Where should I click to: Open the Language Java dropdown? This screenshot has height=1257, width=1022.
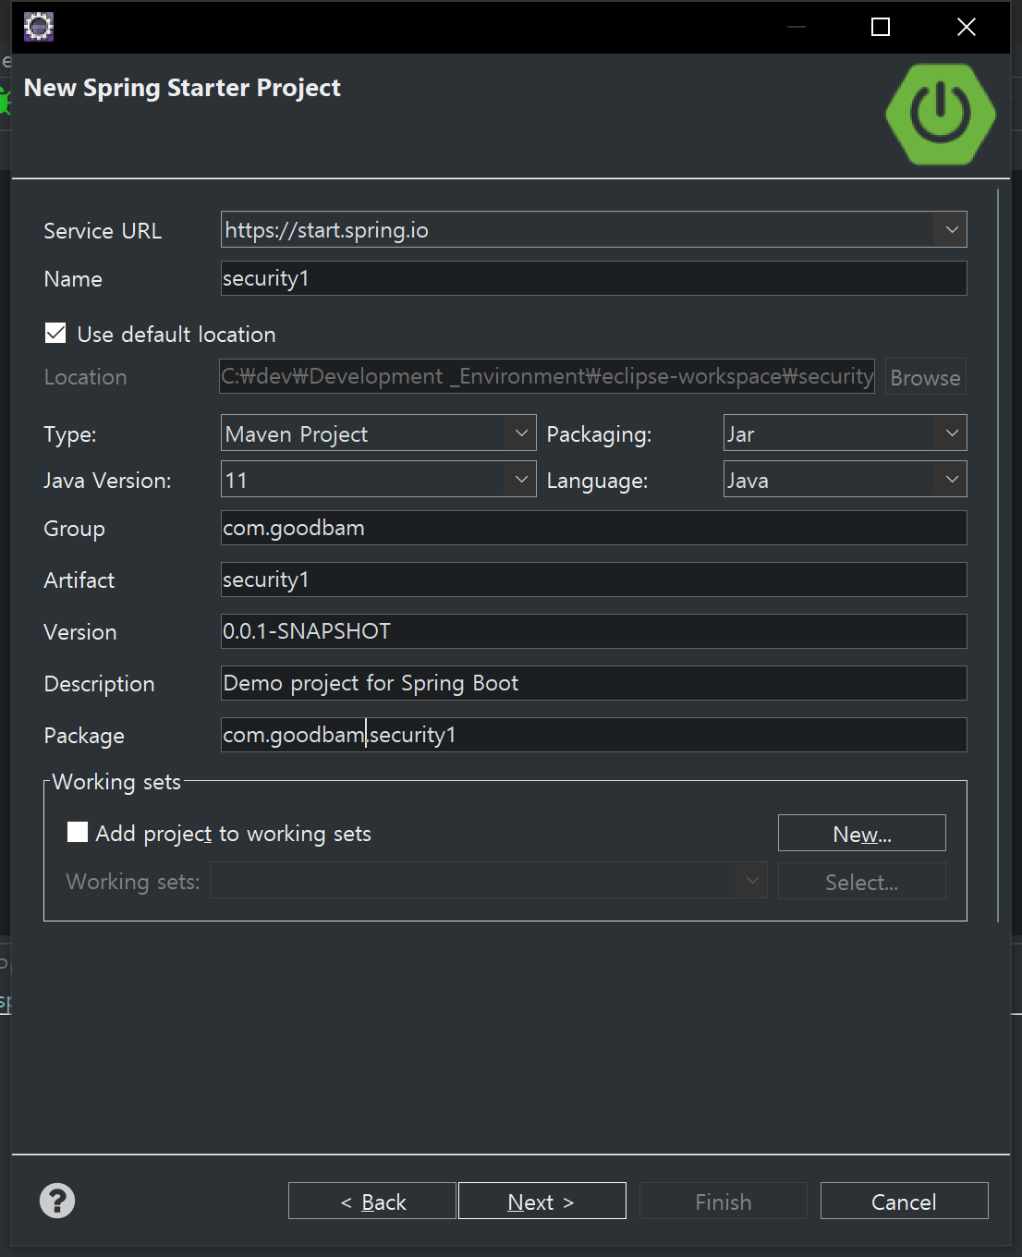pyautogui.click(x=952, y=480)
